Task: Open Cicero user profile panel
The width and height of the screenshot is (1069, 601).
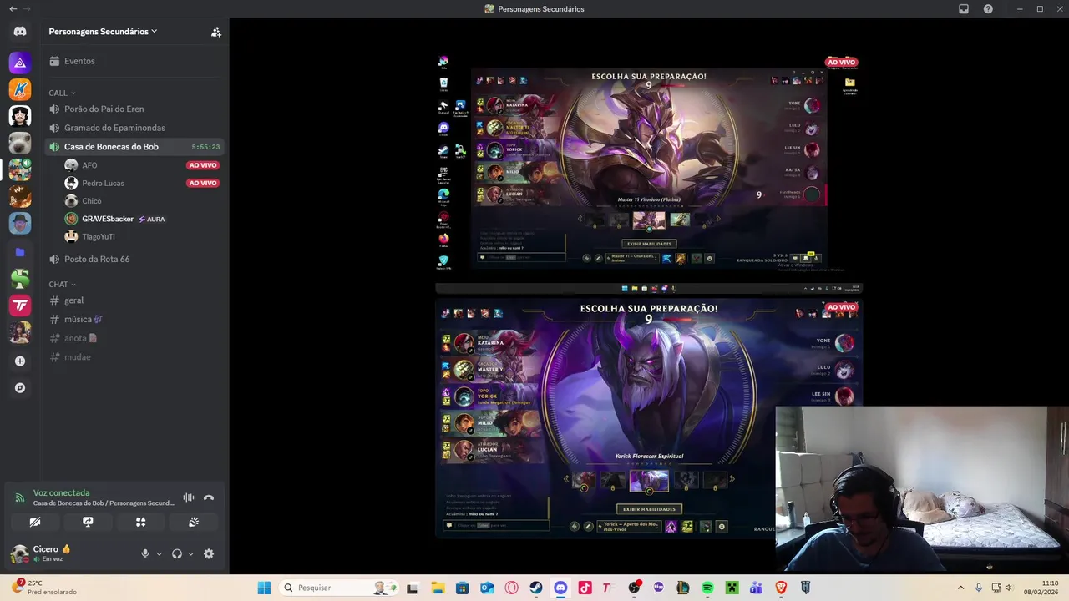Action: pos(52,553)
